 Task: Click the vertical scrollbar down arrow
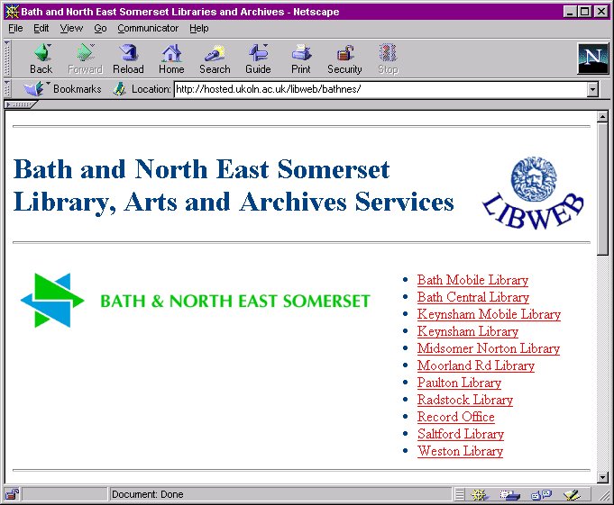[602, 477]
